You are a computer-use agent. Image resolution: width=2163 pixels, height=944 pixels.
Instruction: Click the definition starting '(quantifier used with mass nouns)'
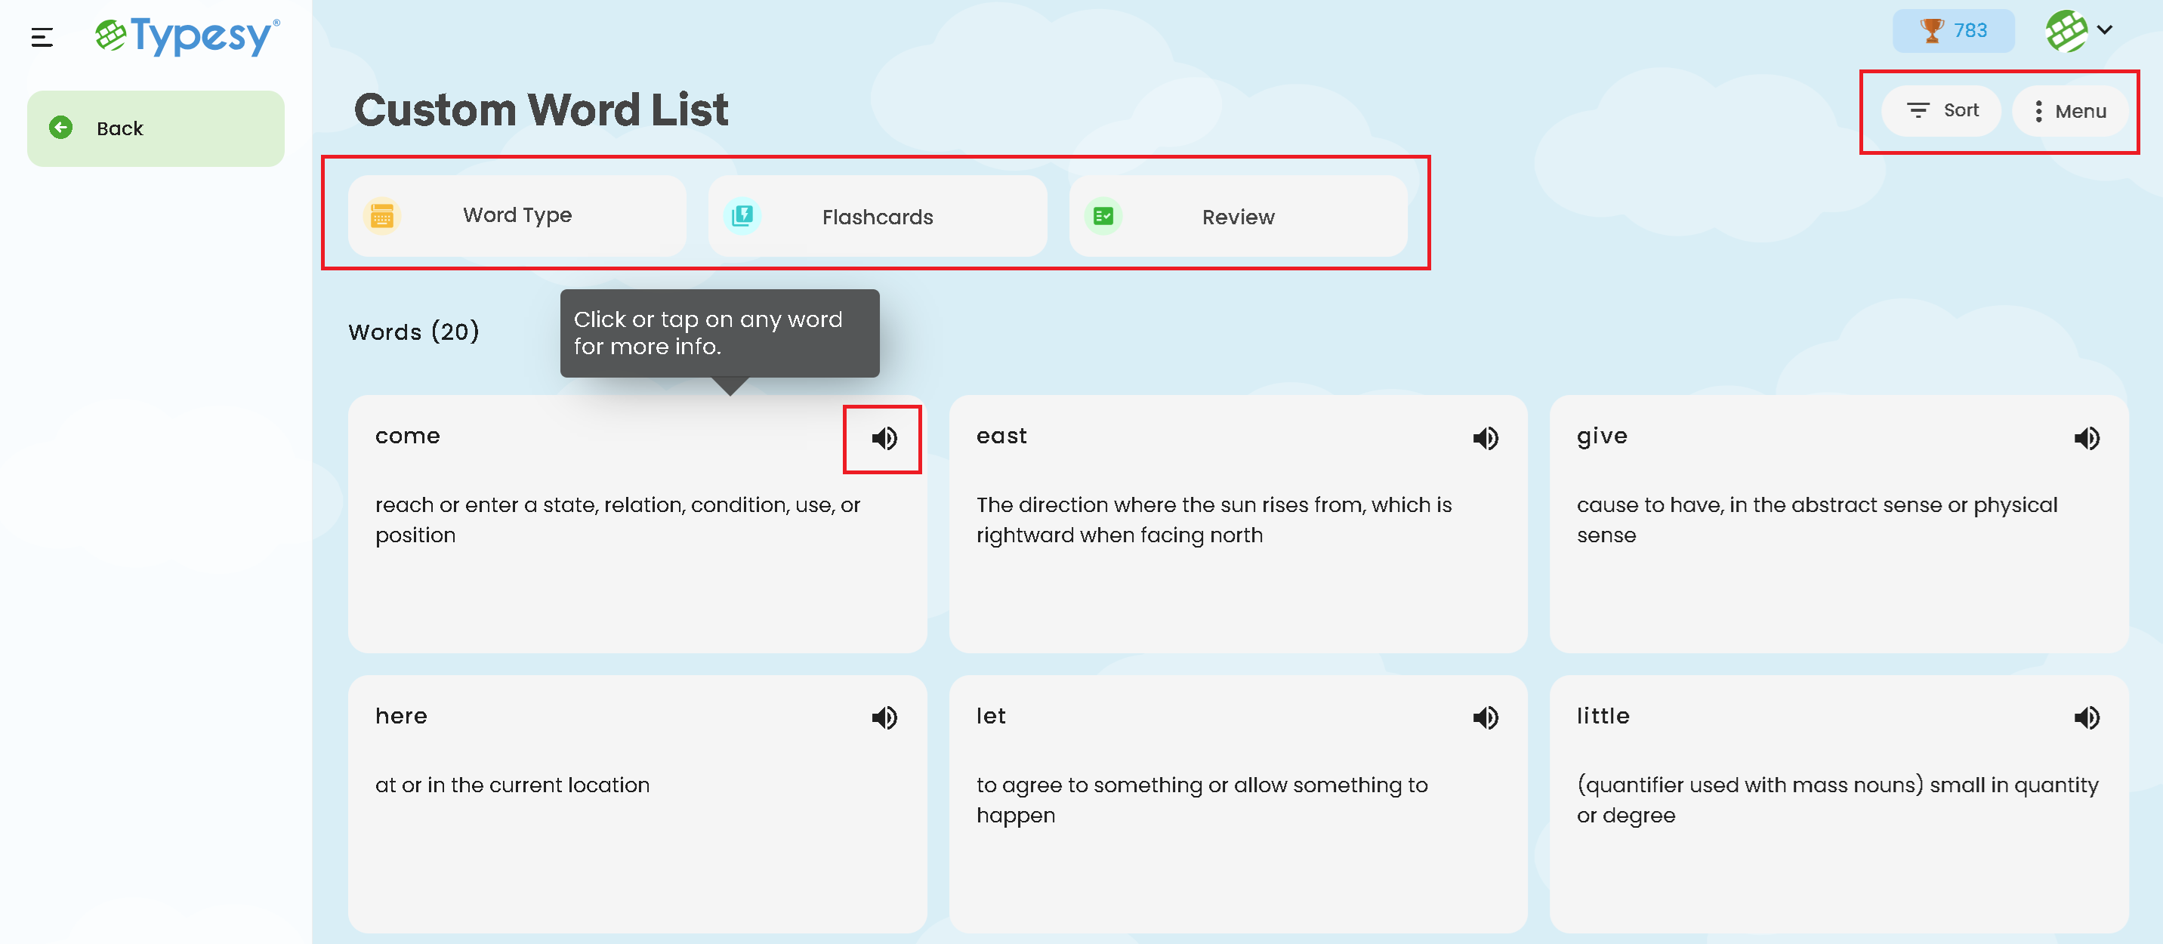[x=1837, y=800]
